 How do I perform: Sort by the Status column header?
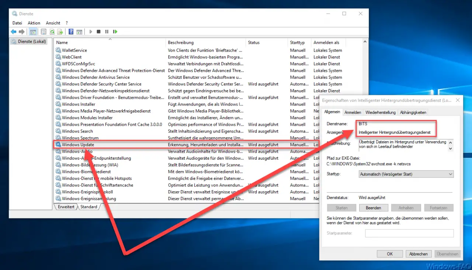point(267,43)
